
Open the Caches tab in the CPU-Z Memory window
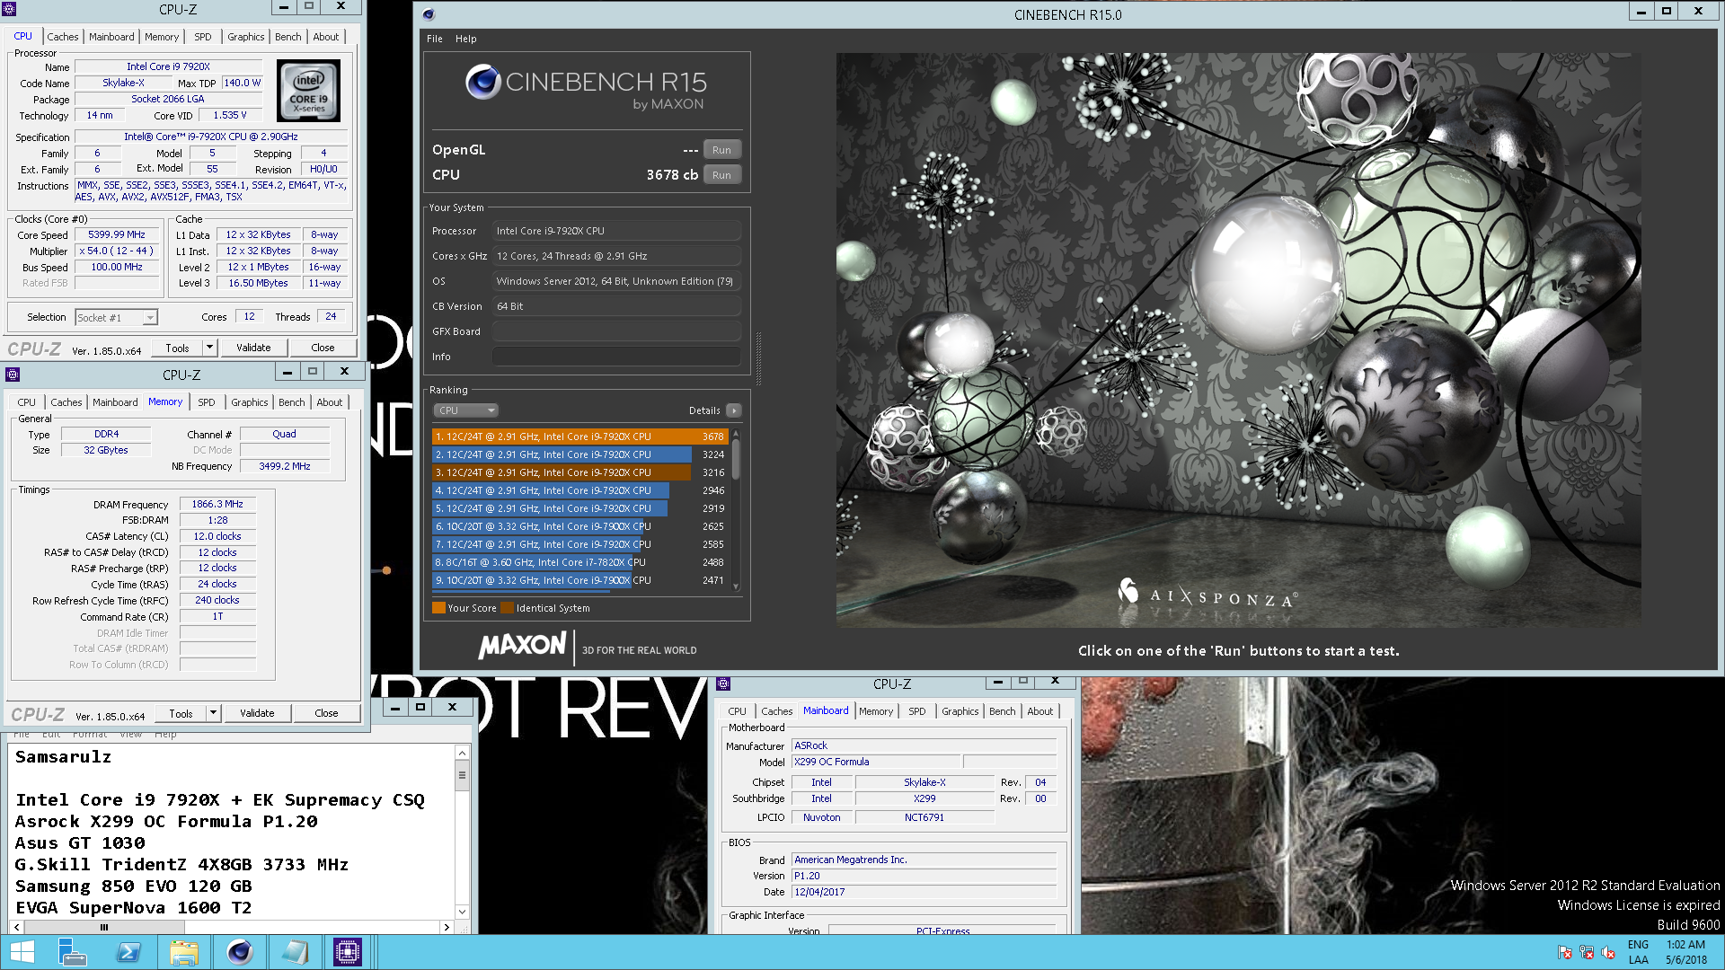66,402
